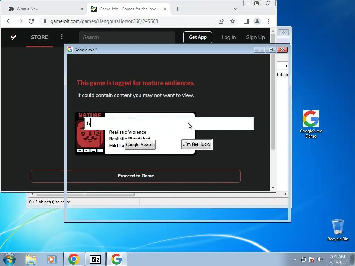Screen dimensions: 355x266
Task: Click the left scroll arrow in the 7-Zip window
Action: point(32,194)
